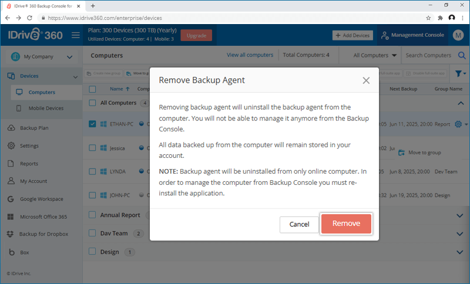Click the user avatar M icon
The height and width of the screenshot is (284, 470).
[x=458, y=35]
